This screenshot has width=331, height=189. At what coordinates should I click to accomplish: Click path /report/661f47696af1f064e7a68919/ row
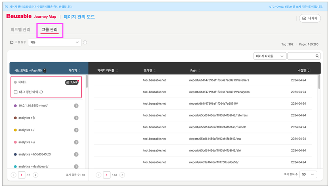(x=214, y=104)
